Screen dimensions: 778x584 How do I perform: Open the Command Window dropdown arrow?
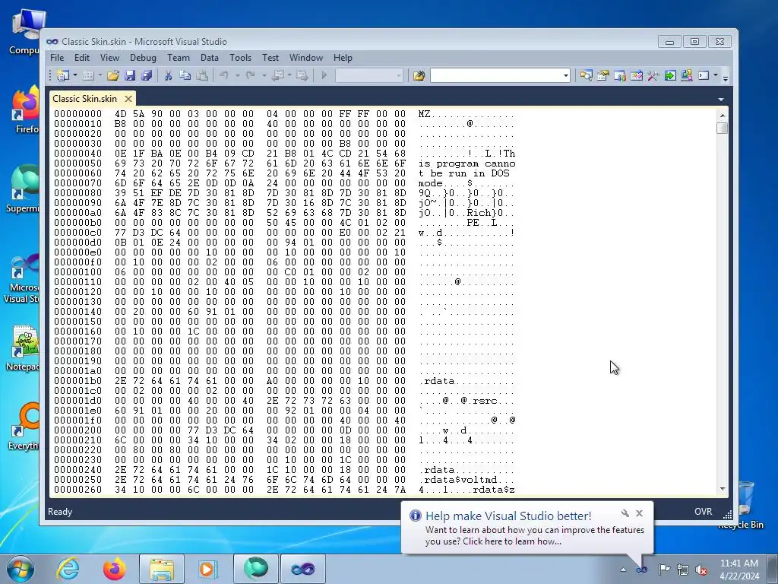click(716, 75)
